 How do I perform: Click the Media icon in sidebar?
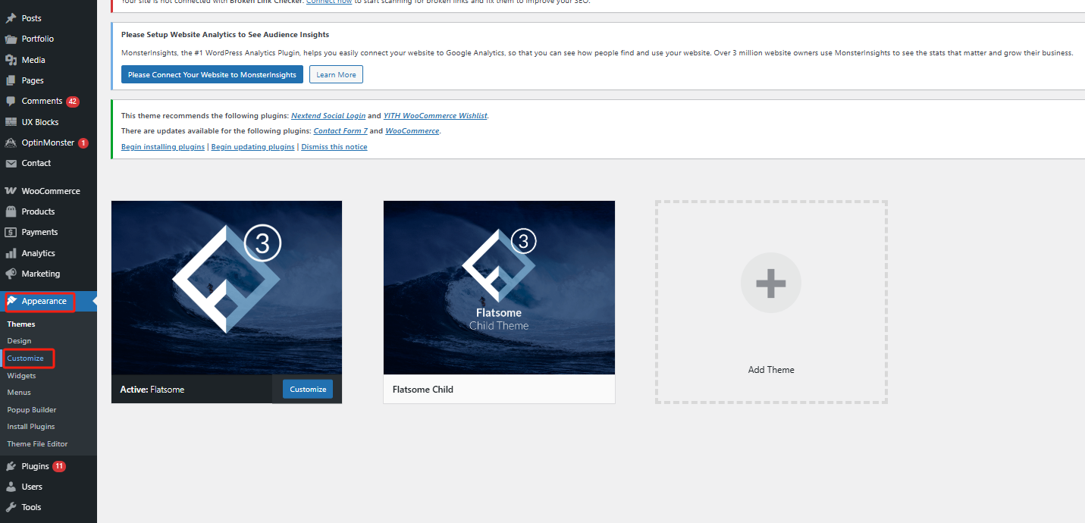(11, 60)
